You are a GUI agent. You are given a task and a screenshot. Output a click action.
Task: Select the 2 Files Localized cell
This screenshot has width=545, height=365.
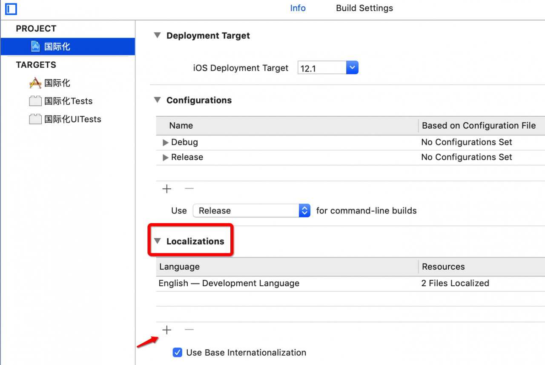pos(455,283)
